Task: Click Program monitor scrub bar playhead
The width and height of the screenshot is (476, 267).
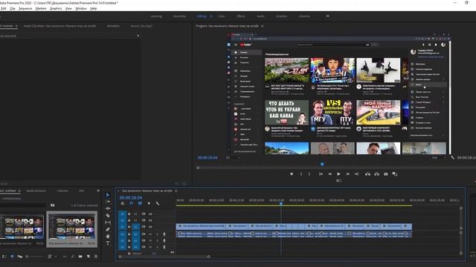Action: coord(322,164)
